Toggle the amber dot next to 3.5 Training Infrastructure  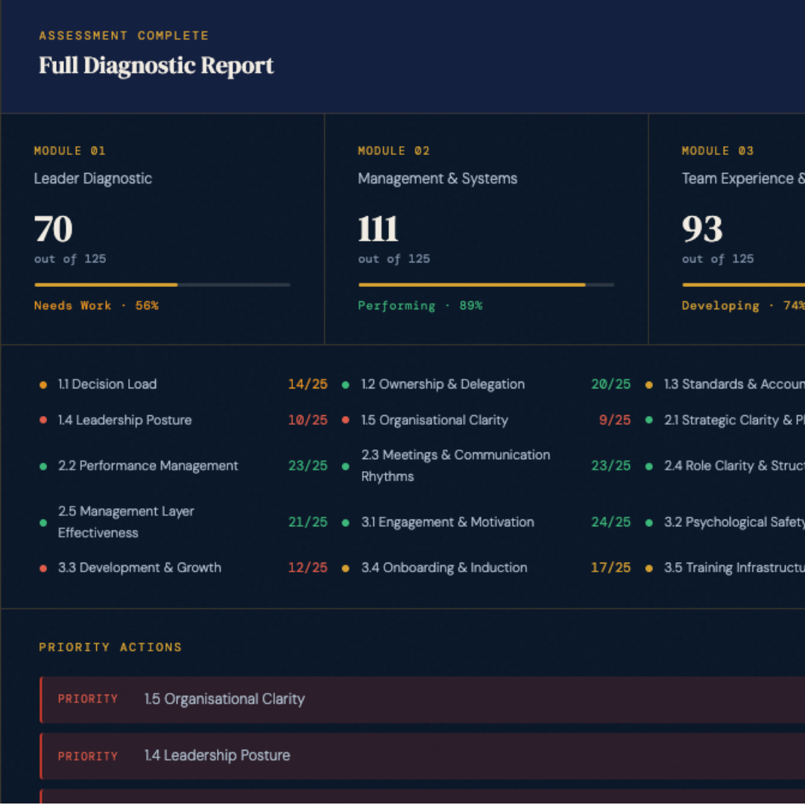pos(650,568)
